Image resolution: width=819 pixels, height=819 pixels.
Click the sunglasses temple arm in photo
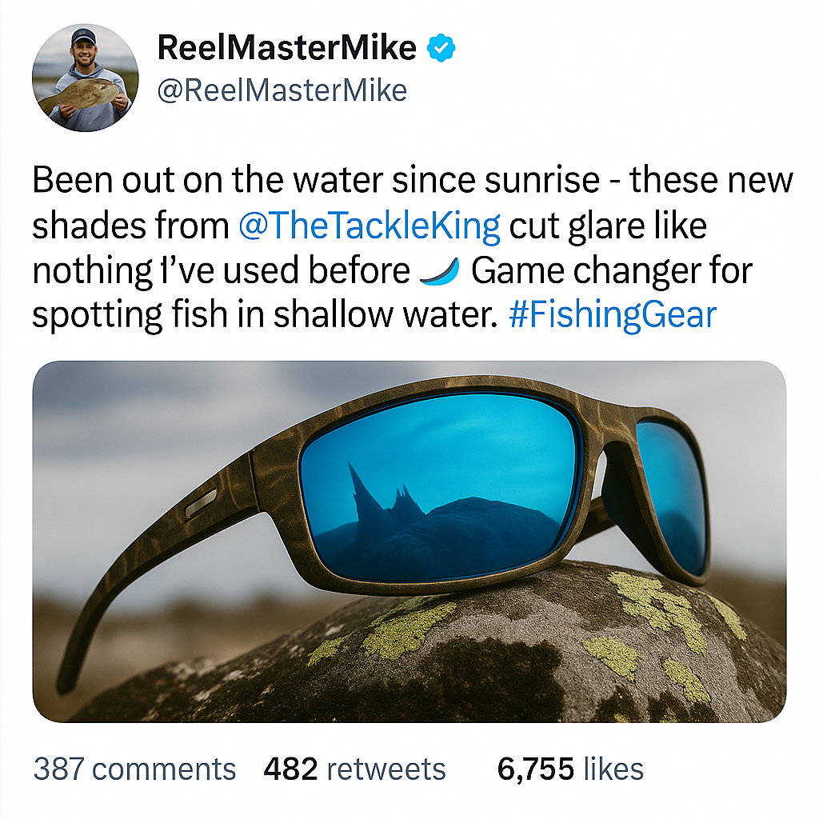pyautogui.click(x=136, y=560)
